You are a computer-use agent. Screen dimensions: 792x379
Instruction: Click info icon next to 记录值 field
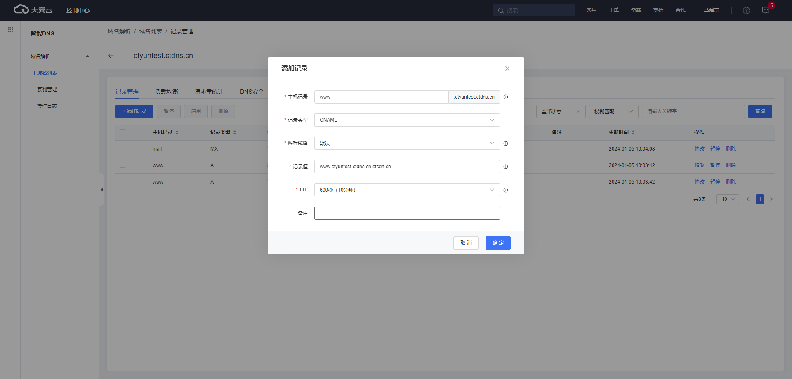pos(506,167)
